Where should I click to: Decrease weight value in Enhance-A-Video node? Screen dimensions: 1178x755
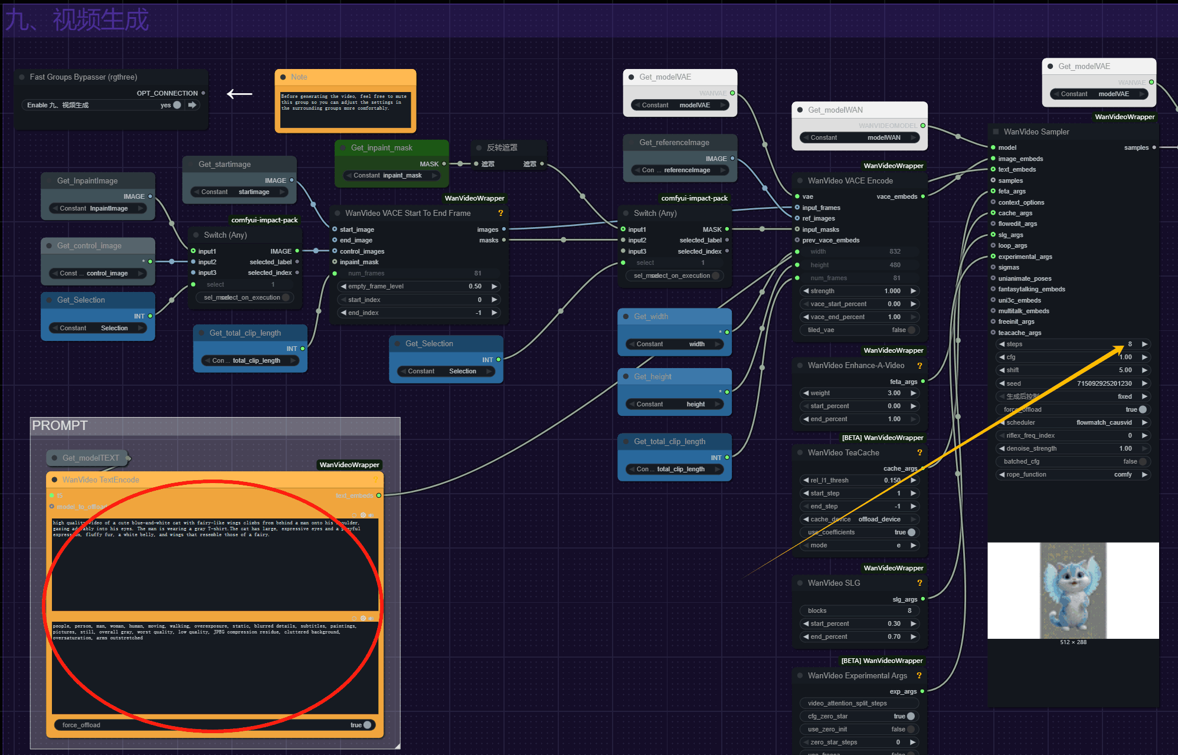coord(806,393)
